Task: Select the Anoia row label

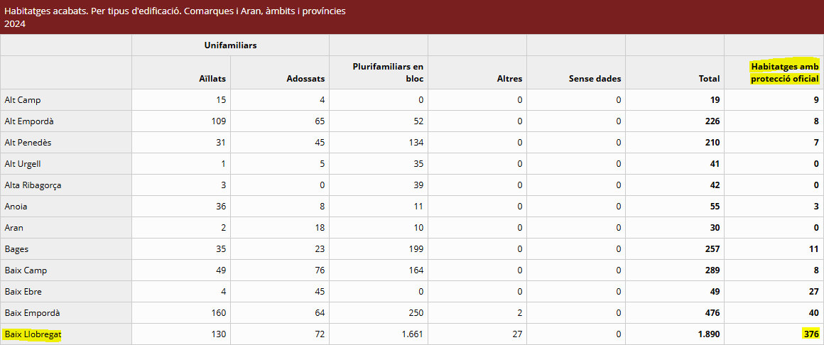Action: pos(16,207)
